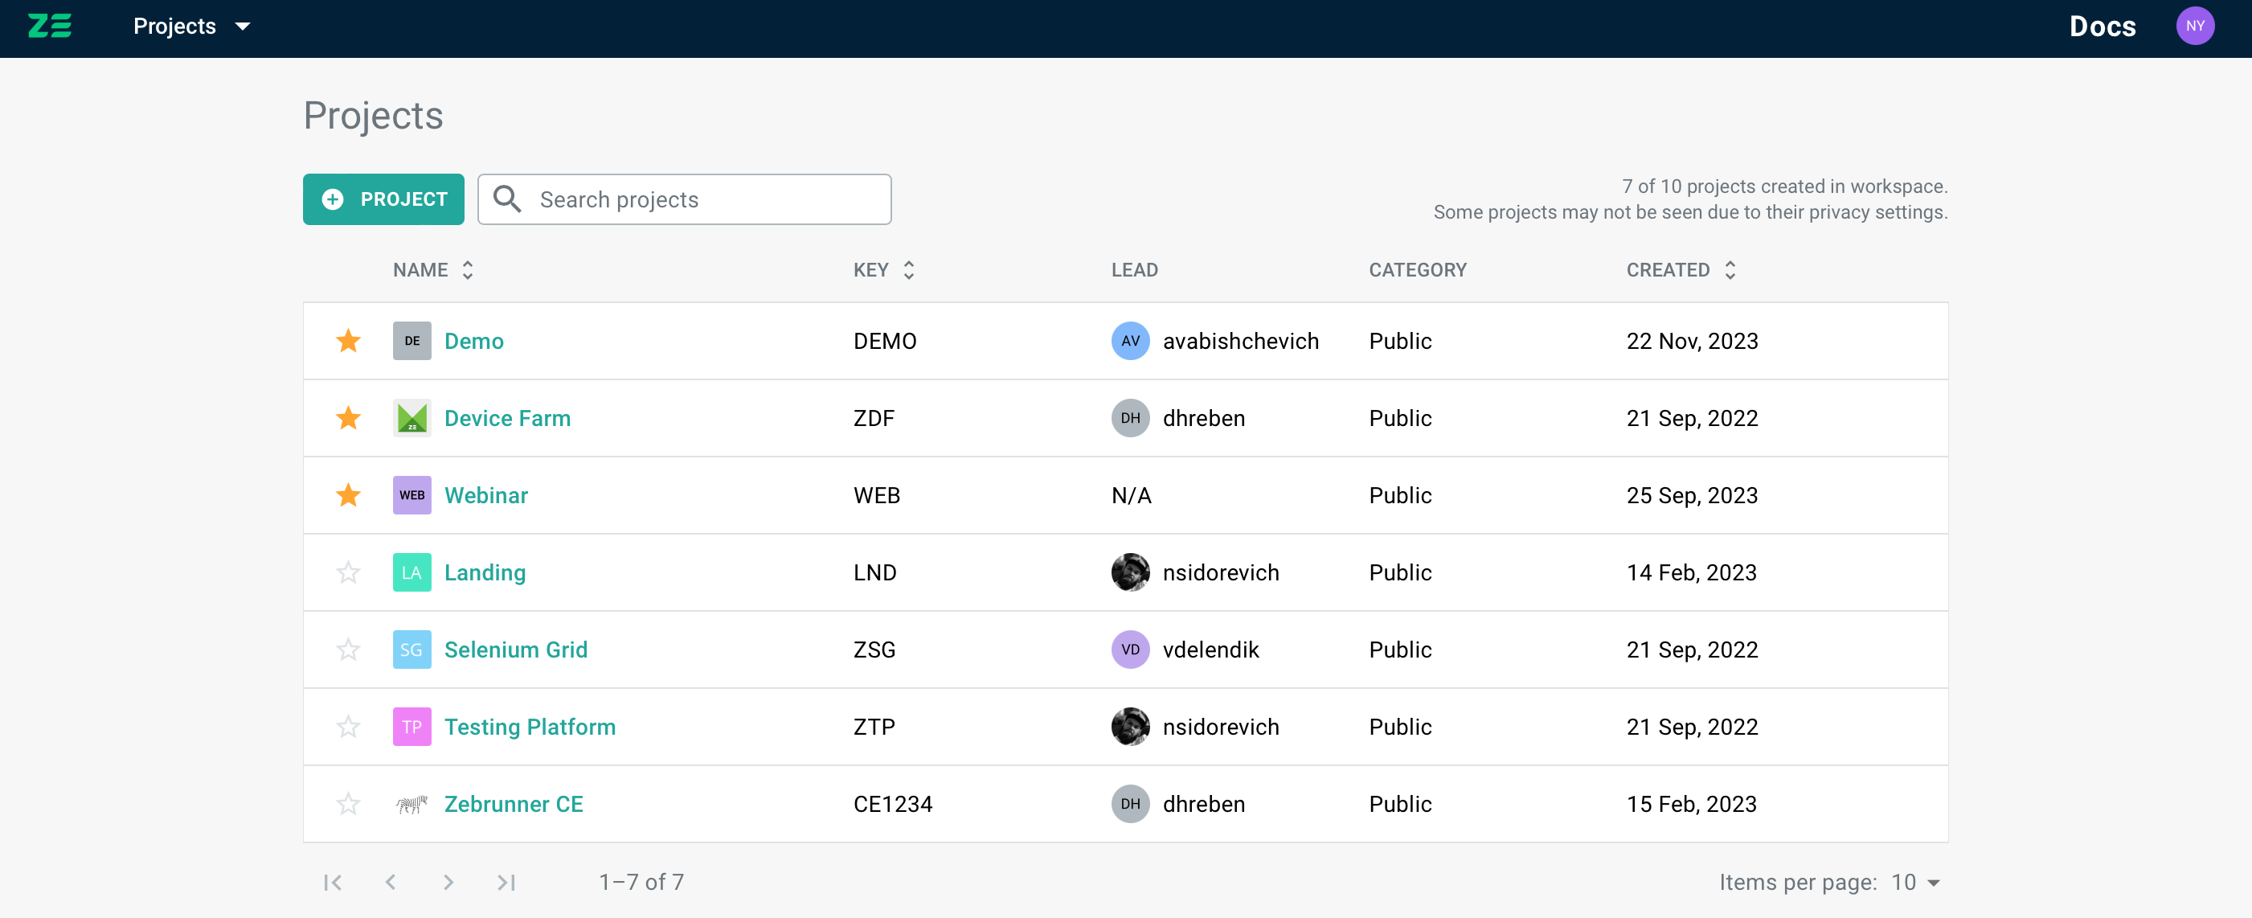The width and height of the screenshot is (2252, 918).
Task: Click the AV avatar of avabishchevich
Action: (x=1129, y=341)
